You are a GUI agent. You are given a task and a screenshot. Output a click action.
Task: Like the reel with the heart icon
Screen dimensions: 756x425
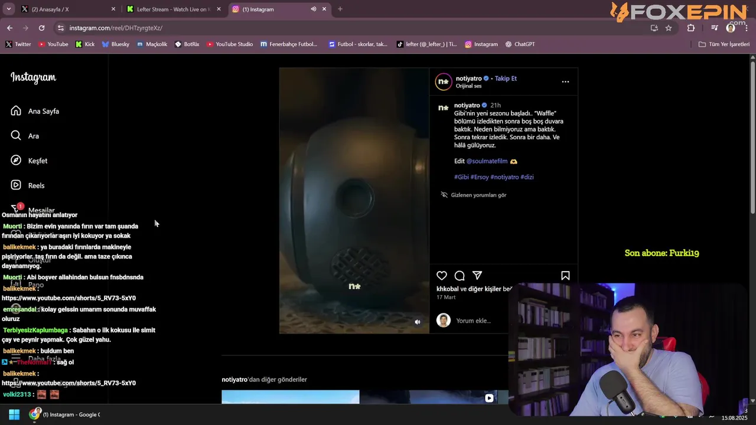pyautogui.click(x=442, y=276)
